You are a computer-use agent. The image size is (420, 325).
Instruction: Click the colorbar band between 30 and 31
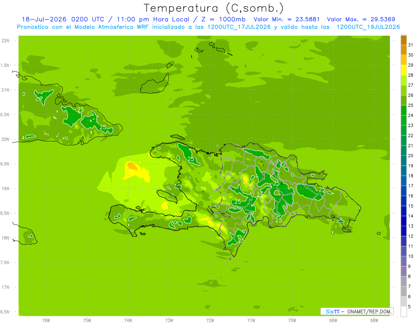click(x=404, y=50)
